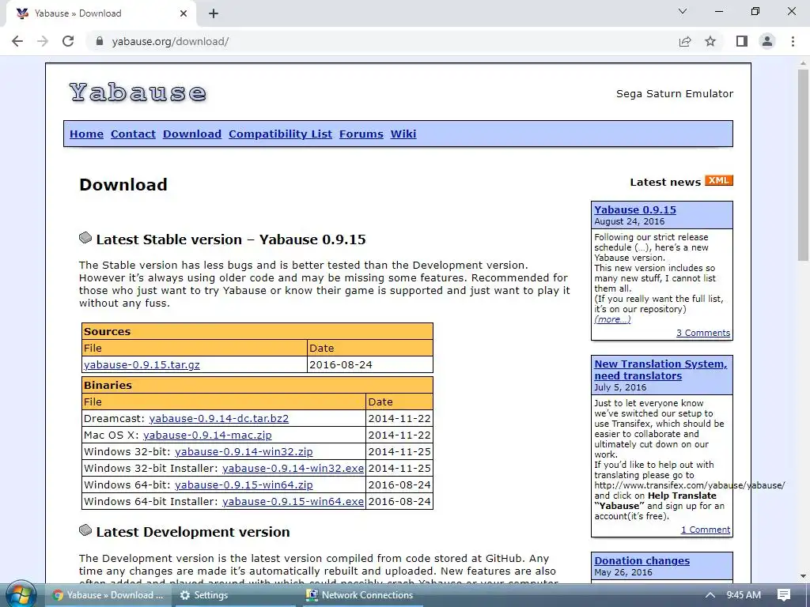Click the Latest Stable version bullet icon

[x=85, y=238]
